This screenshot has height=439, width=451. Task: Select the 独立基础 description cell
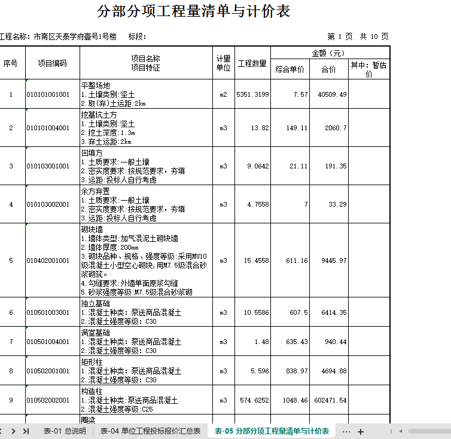click(146, 312)
